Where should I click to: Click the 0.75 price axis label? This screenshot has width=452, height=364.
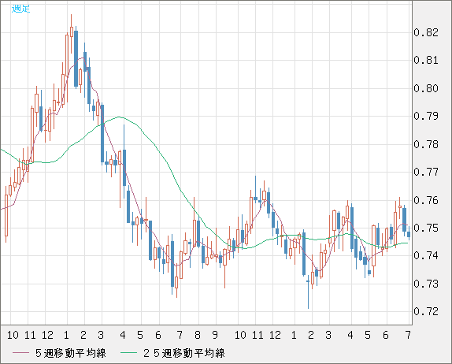426,228
